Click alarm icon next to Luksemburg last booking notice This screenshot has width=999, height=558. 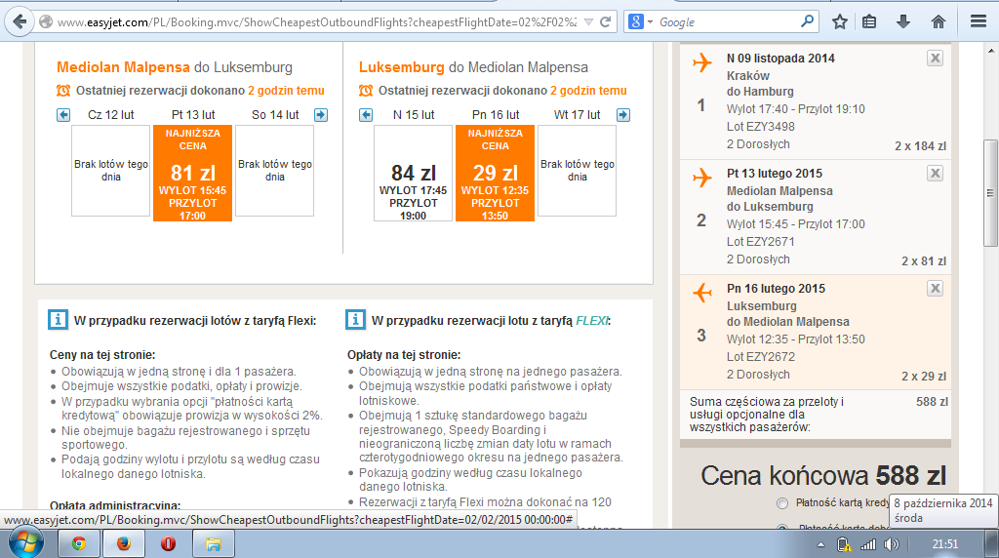[x=366, y=91]
